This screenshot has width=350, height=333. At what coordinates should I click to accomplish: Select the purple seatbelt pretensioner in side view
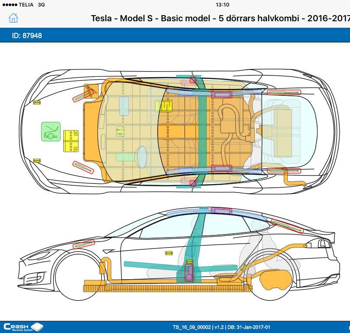[x=189, y=272]
